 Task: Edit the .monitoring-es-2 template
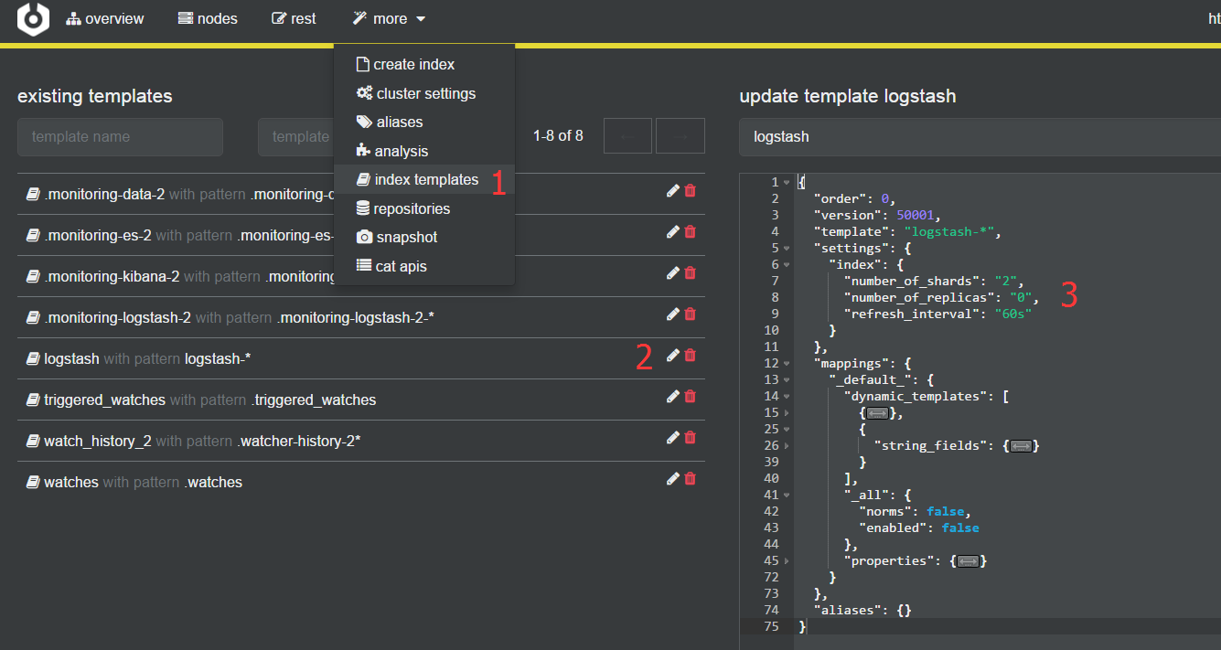click(673, 231)
